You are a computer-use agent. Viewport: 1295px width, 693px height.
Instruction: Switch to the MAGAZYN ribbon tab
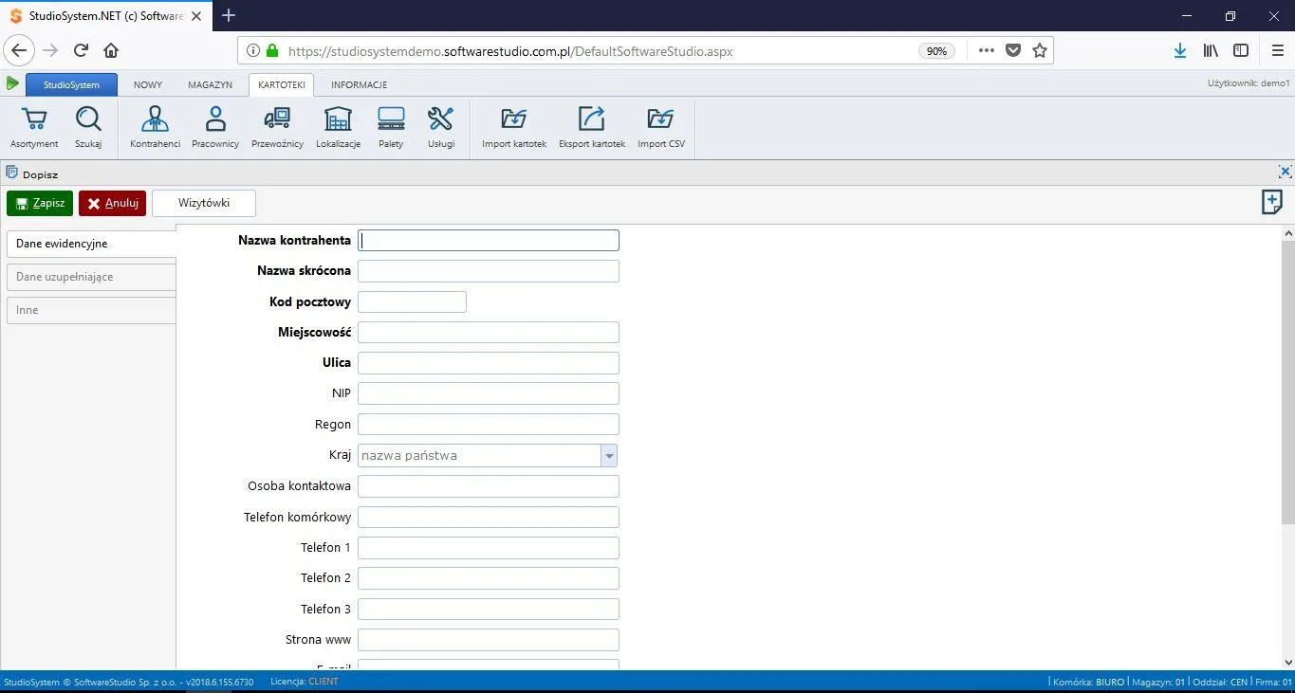[210, 84]
